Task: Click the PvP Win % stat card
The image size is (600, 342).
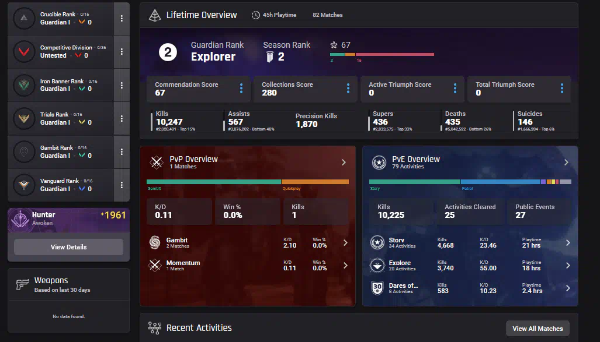Action: pyautogui.click(x=248, y=211)
